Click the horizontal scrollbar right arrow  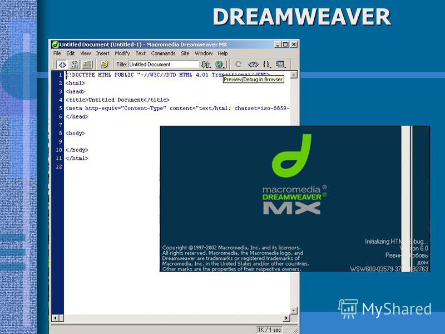286,318
